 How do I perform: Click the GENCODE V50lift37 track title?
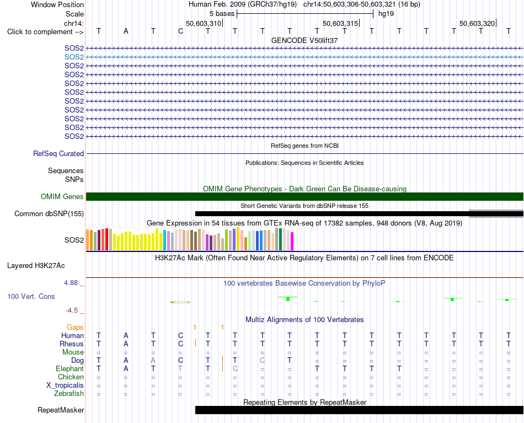pyautogui.click(x=304, y=40)
